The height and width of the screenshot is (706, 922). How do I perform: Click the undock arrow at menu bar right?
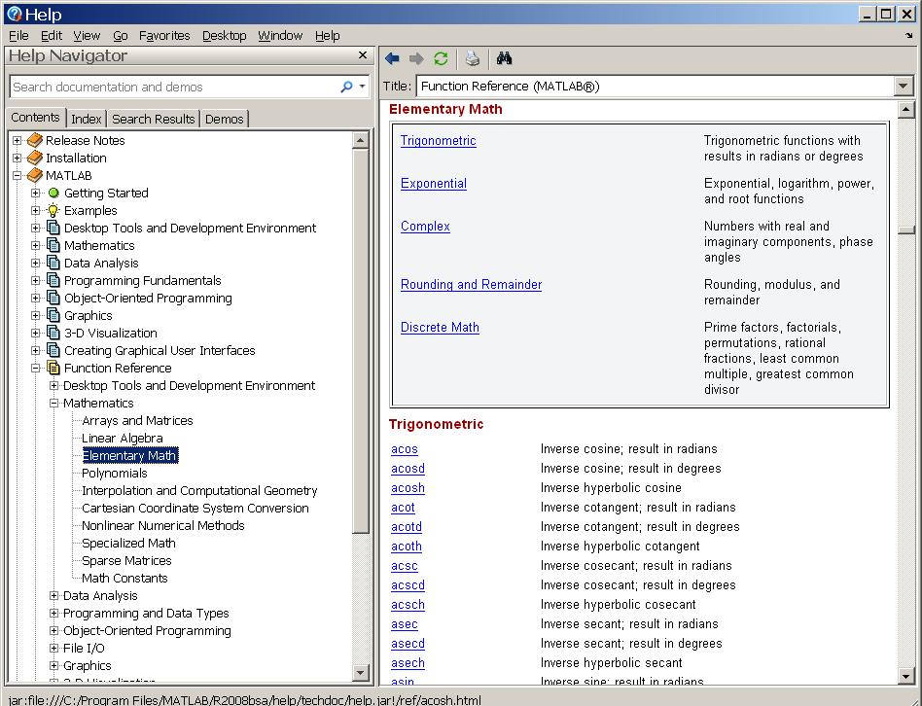(908, 36)
